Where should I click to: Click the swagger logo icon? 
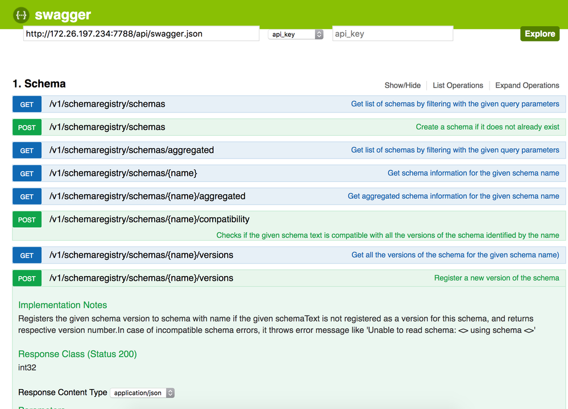(x=20, y=15)
